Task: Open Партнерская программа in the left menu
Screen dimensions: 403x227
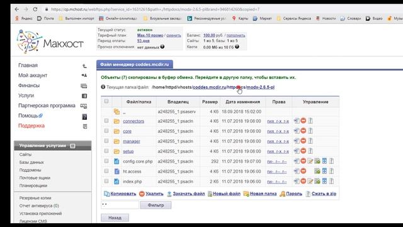Action: [x=47, y=105]
